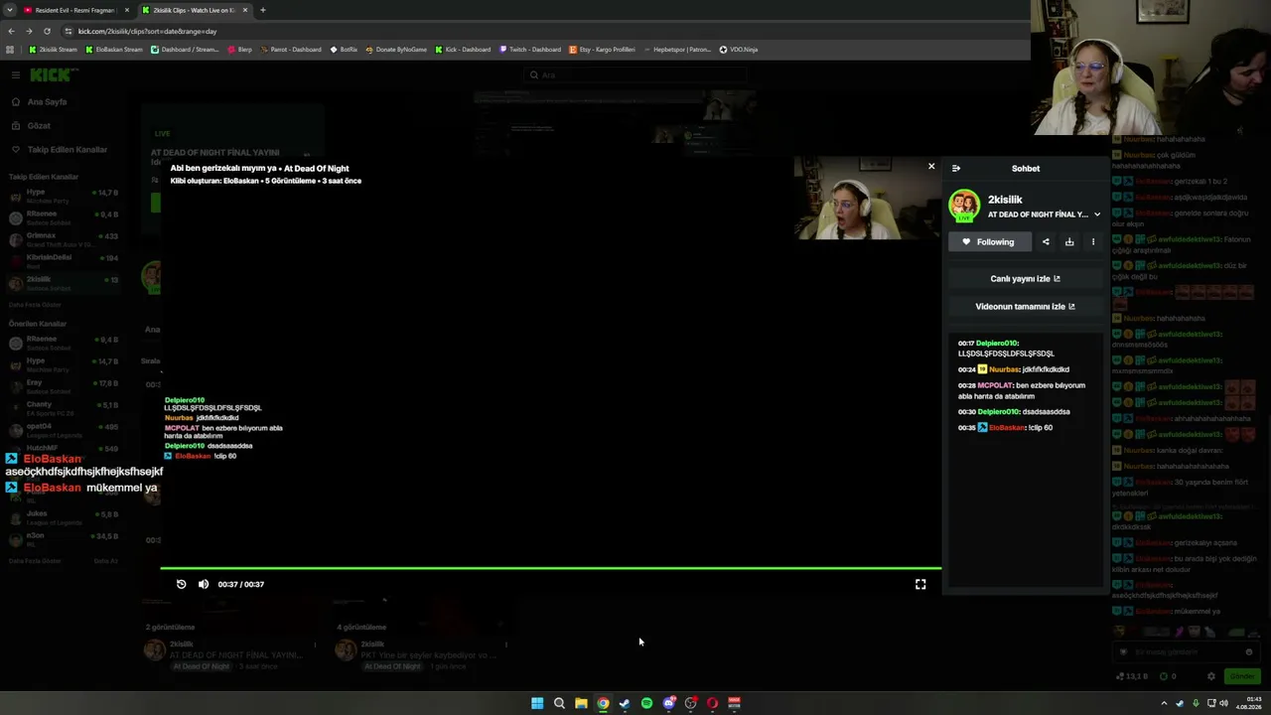Click the 2kisilik channel name in panel
The width and height of the screenshot is (1271, 715).
point(1005,200)
